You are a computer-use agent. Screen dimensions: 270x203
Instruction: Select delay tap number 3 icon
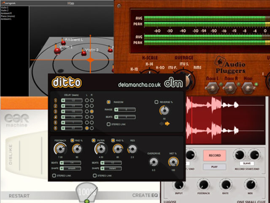click(x=55, y=111)
